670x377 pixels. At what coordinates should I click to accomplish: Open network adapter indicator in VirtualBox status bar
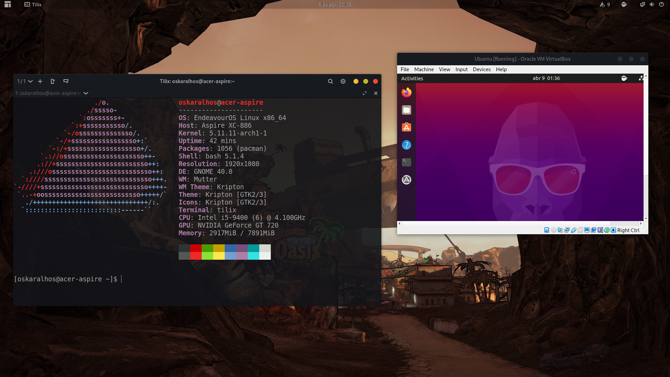pyautogui.click(x=567, y=230)
